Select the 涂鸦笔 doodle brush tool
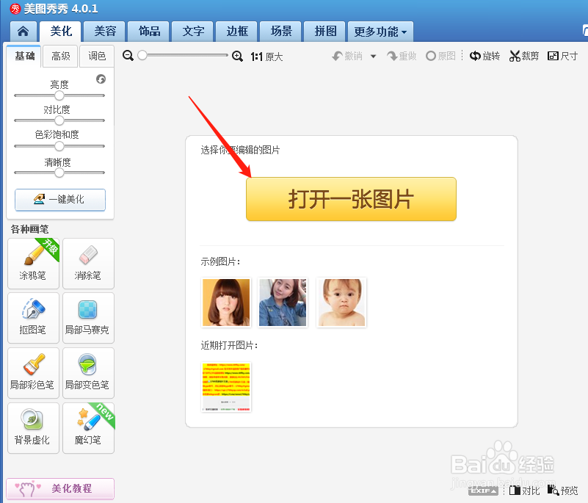Image resolution: width=588 pixels, height=503 pixels. pyautogui.click(x=33, y=264)
